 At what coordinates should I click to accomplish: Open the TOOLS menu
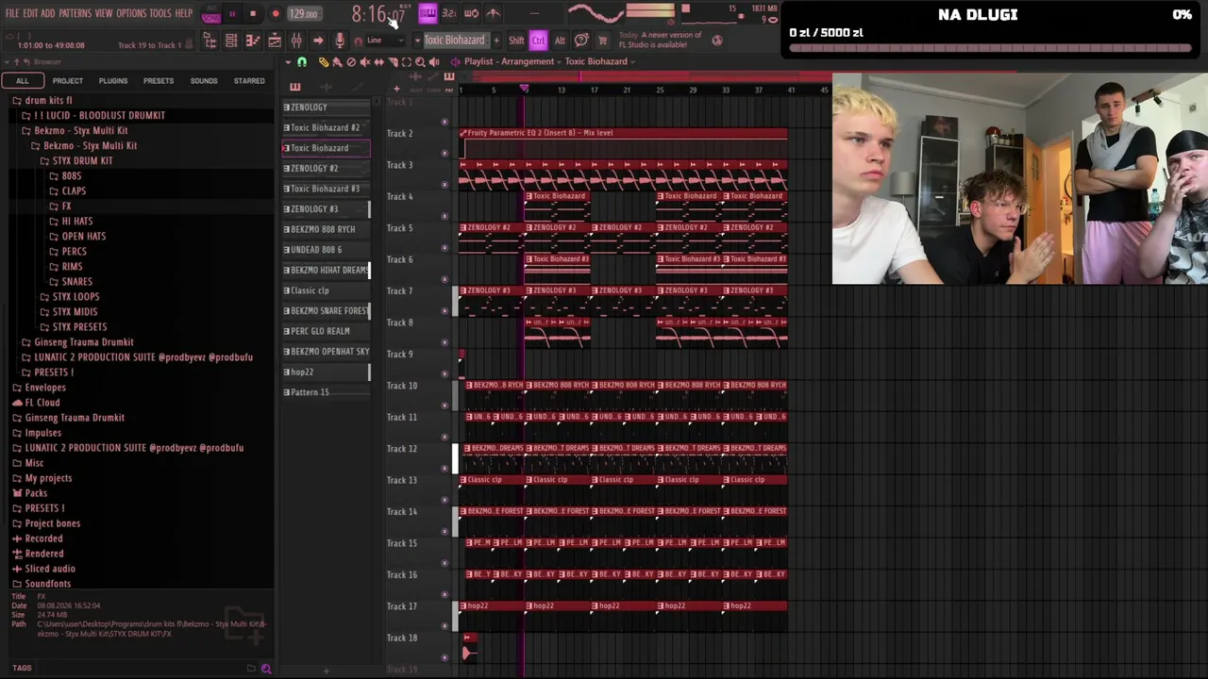160,13
